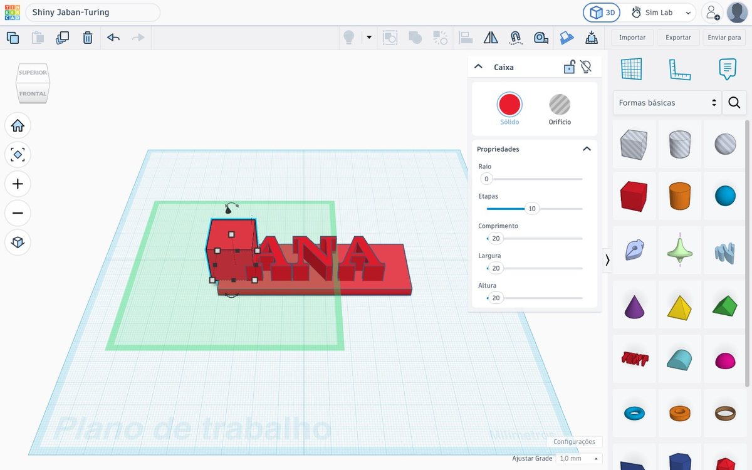Adjust the Raio slider handle
The height and width of the screenshot is (470, 752).
pyautogui.click(x=486, y=179)
